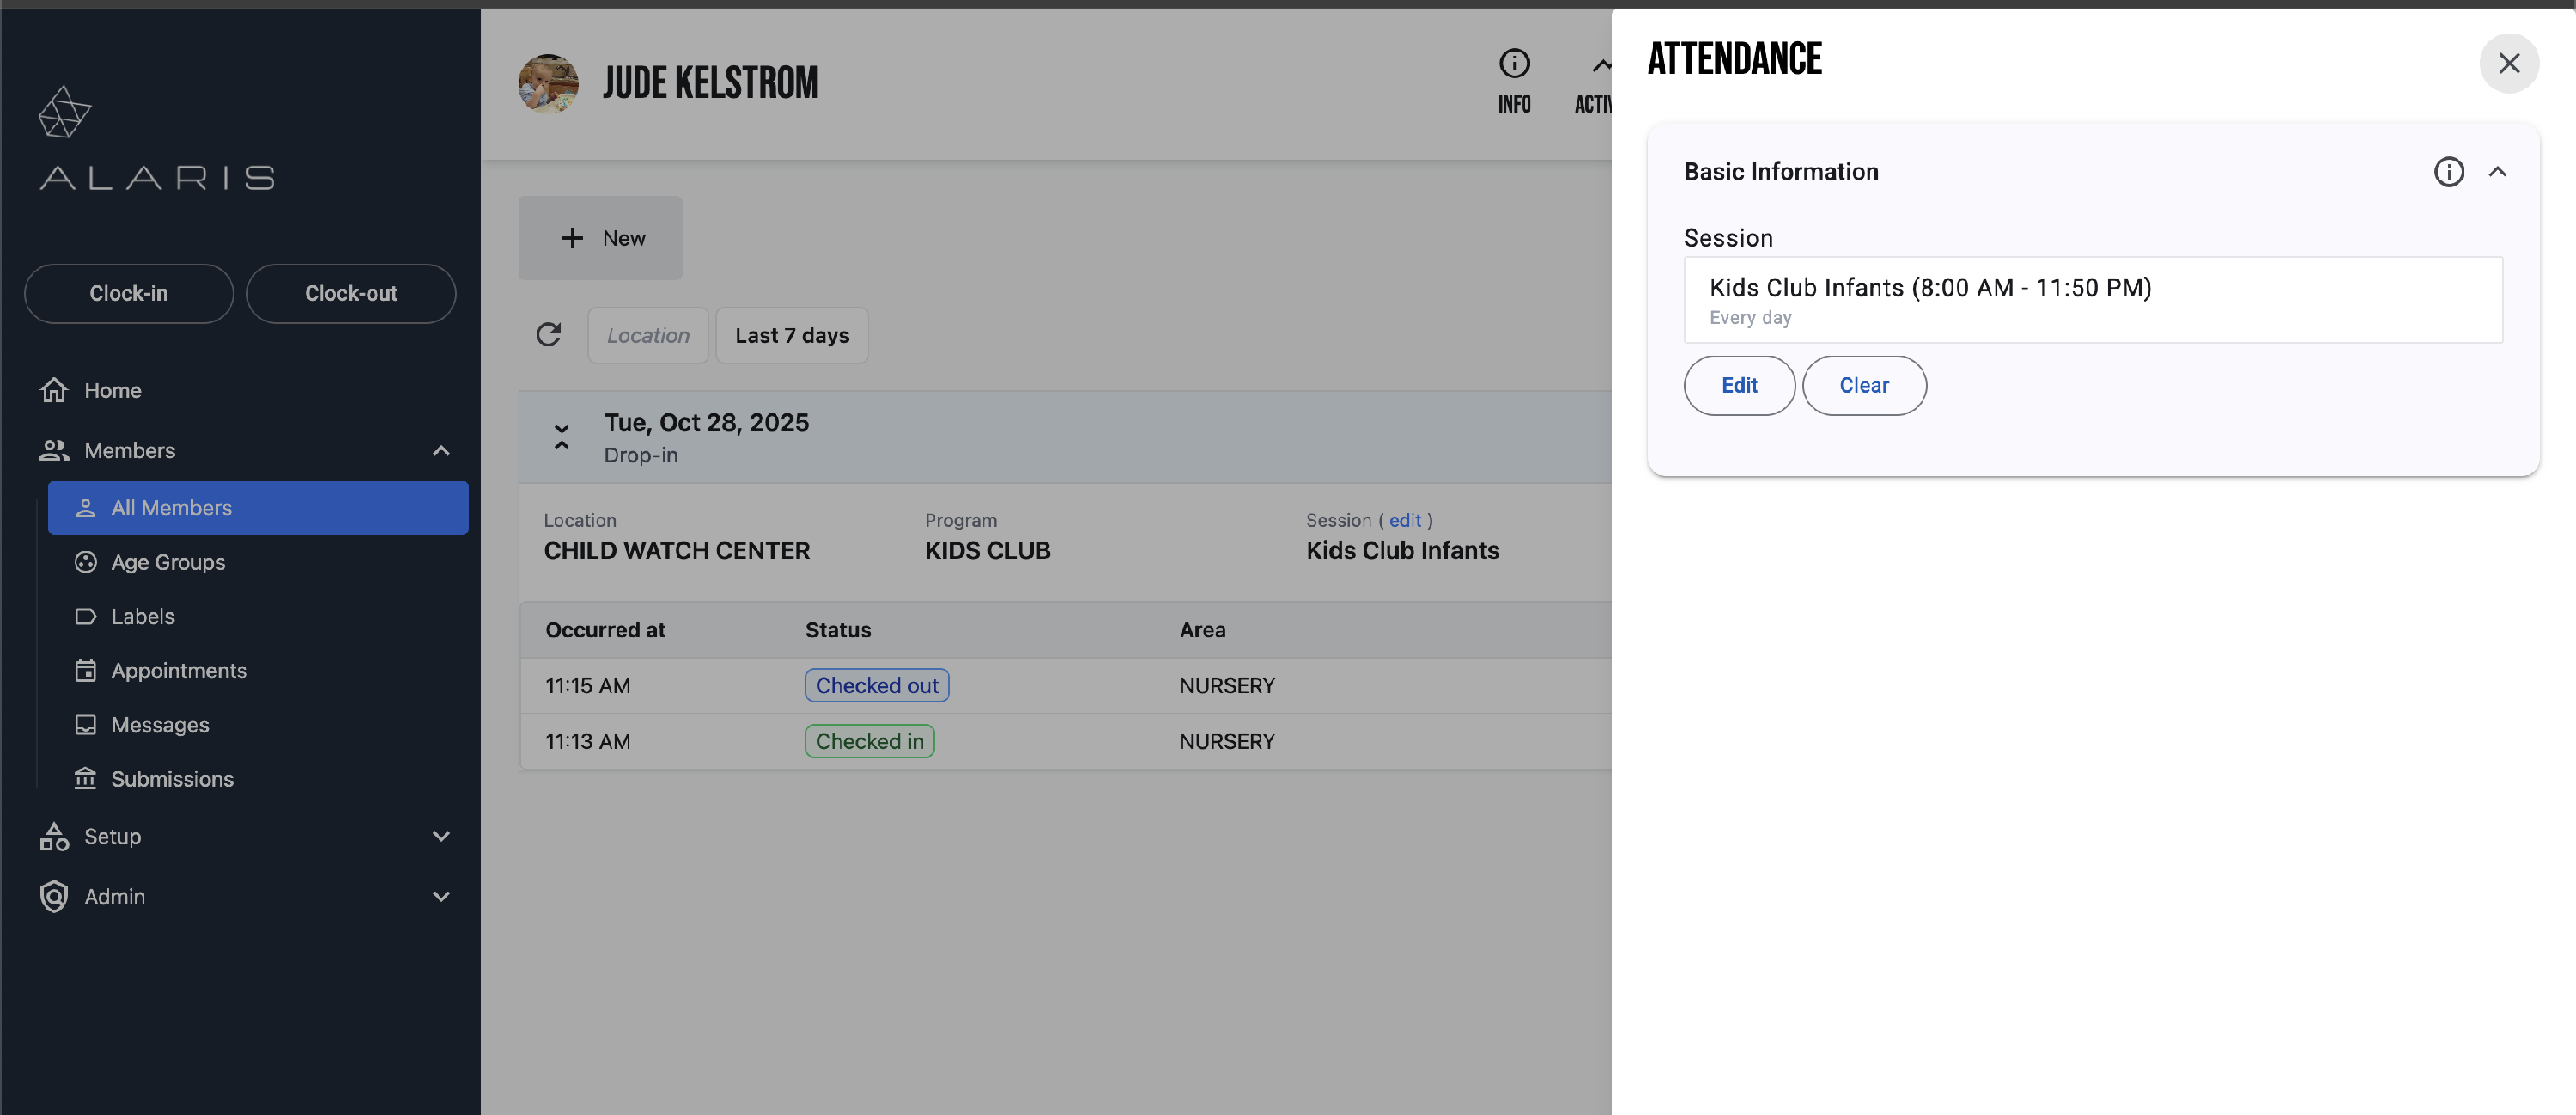The image size is (2576, 1115).
Task: Open Age Groups in sidebar
Action: (168, 562)
